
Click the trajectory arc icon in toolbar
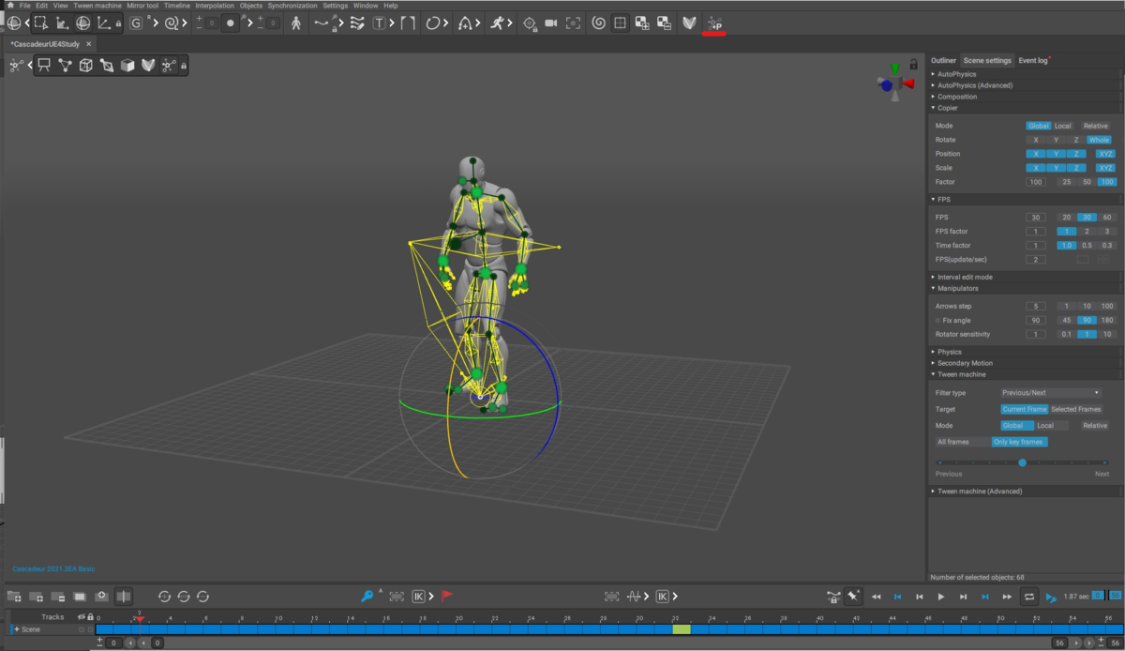pyautogui.click(x=466, y=23)
